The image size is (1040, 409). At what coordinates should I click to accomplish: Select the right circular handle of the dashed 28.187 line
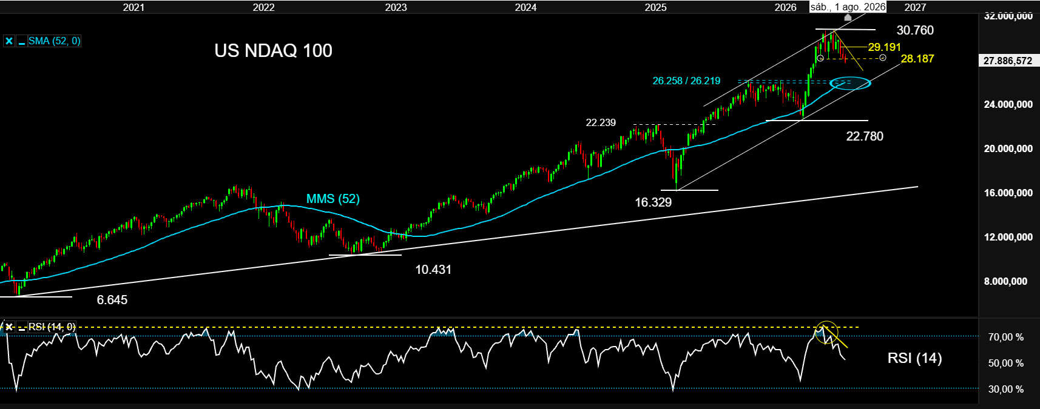point(883,58)
